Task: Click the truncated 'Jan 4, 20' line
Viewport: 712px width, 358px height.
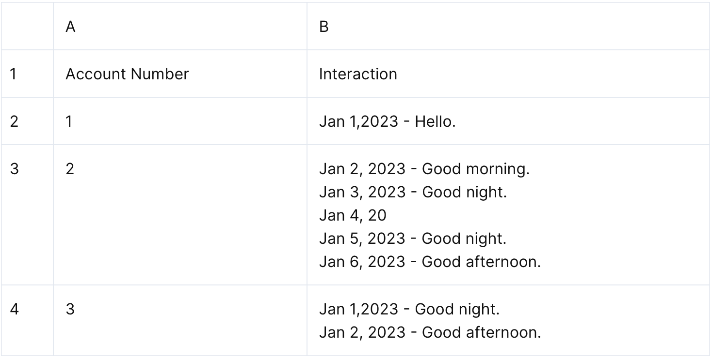Action: tap(353, 216)
